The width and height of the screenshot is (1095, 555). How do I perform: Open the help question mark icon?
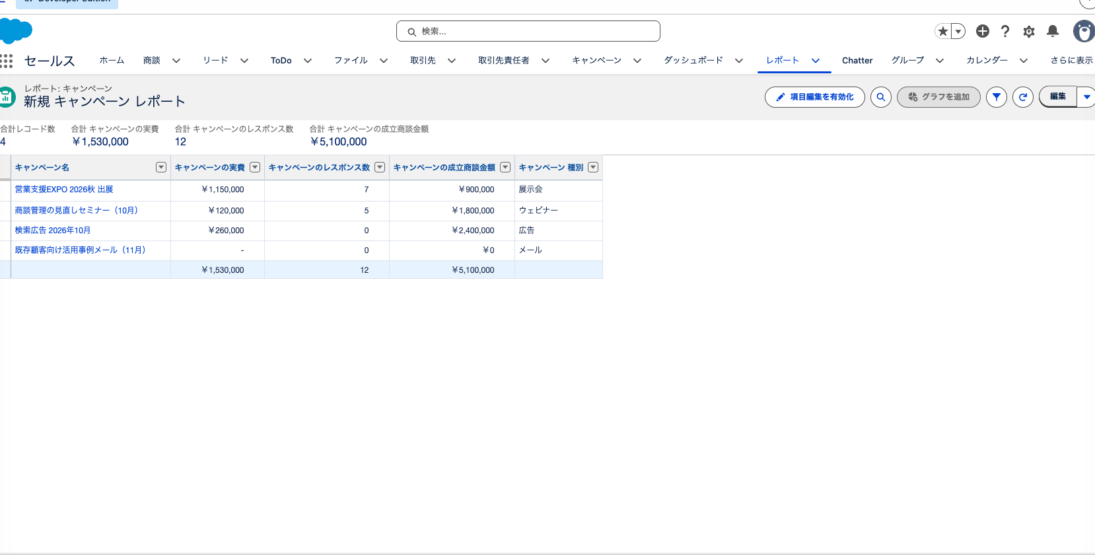(x=1005, y=31)
